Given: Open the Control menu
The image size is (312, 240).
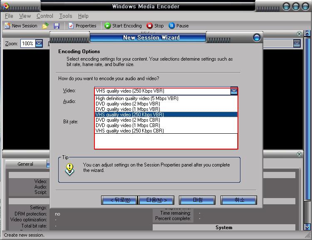Looking at the screenshot, I should [x=45, y=16].
